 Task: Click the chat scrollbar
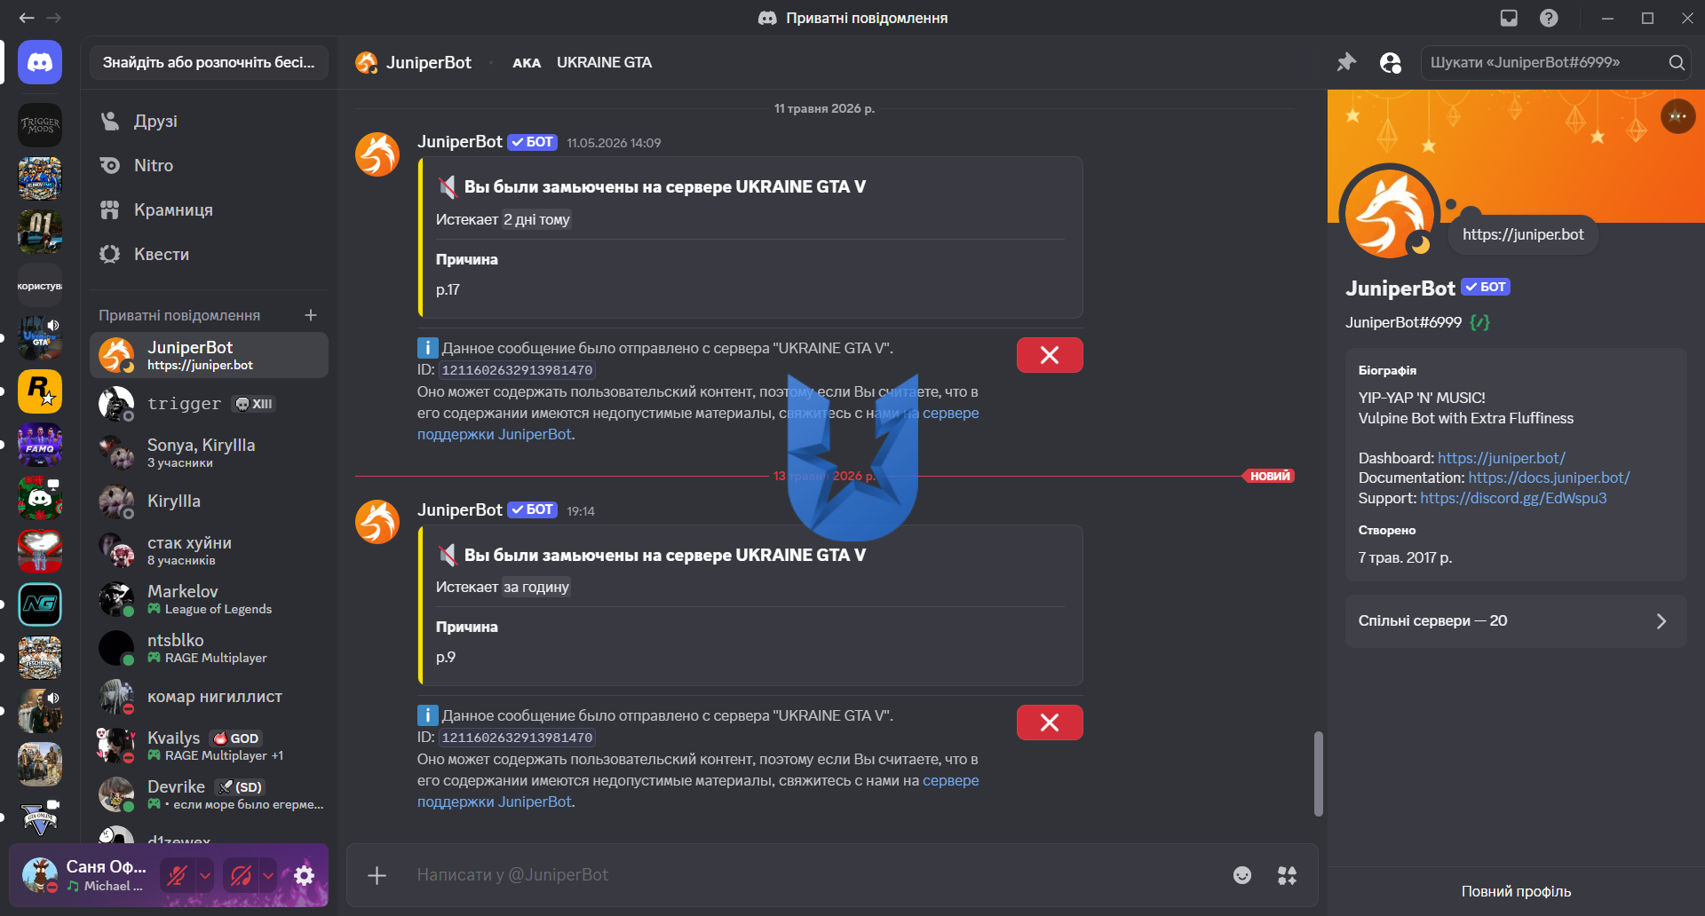(1319, 773)
